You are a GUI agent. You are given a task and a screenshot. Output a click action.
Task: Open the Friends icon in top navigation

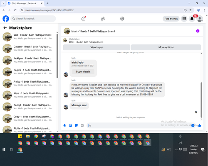point(103,19)
